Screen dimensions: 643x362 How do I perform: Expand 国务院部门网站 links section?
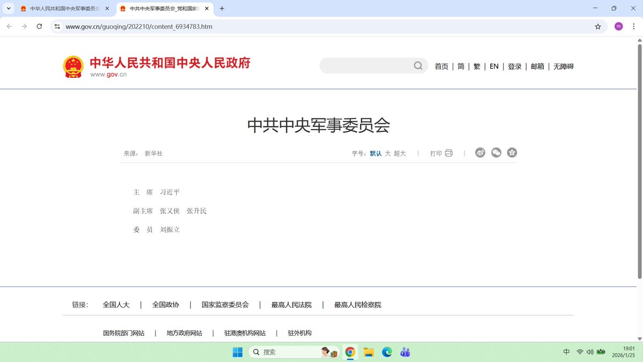tap(124, 333)
